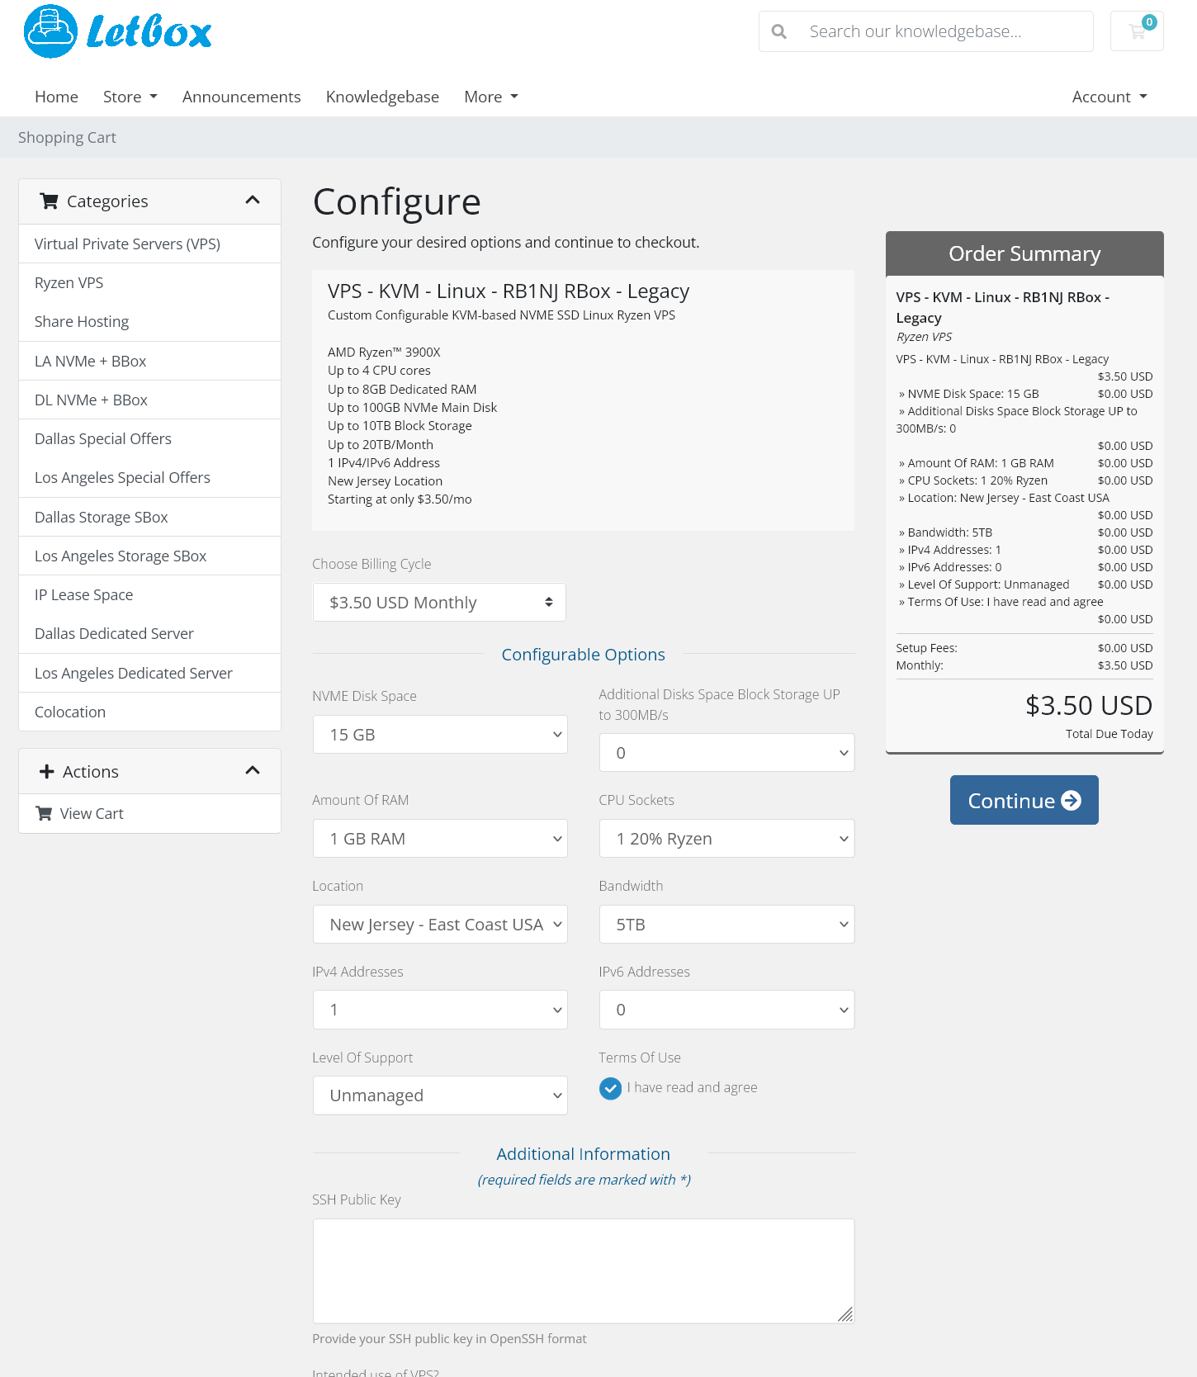Click the SSH Public Key text area

tap(584, 1271)
